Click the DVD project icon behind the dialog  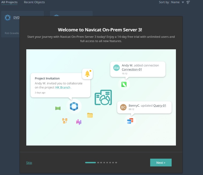[x=8, y=18]
